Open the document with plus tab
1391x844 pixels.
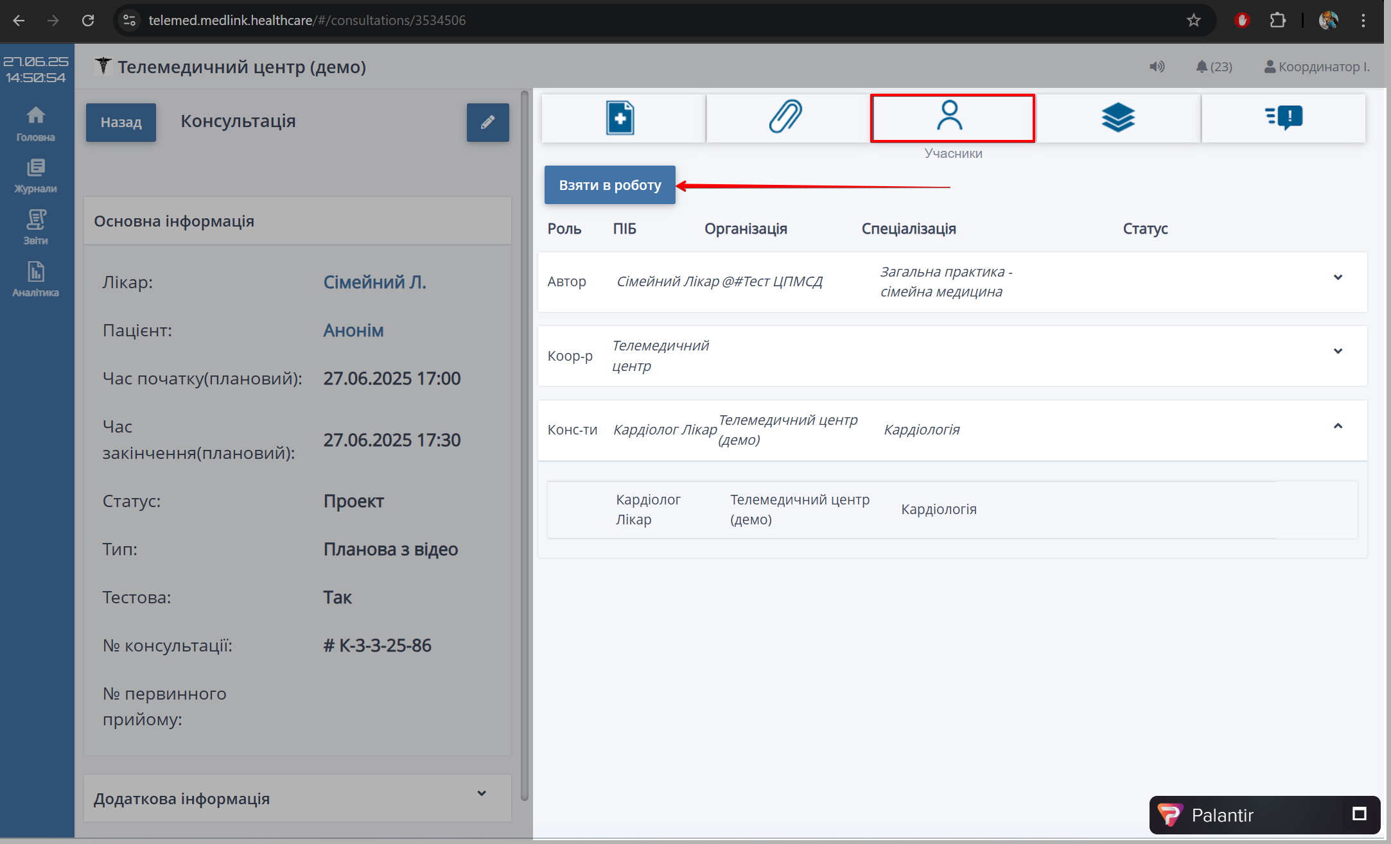tap(621, 118)
